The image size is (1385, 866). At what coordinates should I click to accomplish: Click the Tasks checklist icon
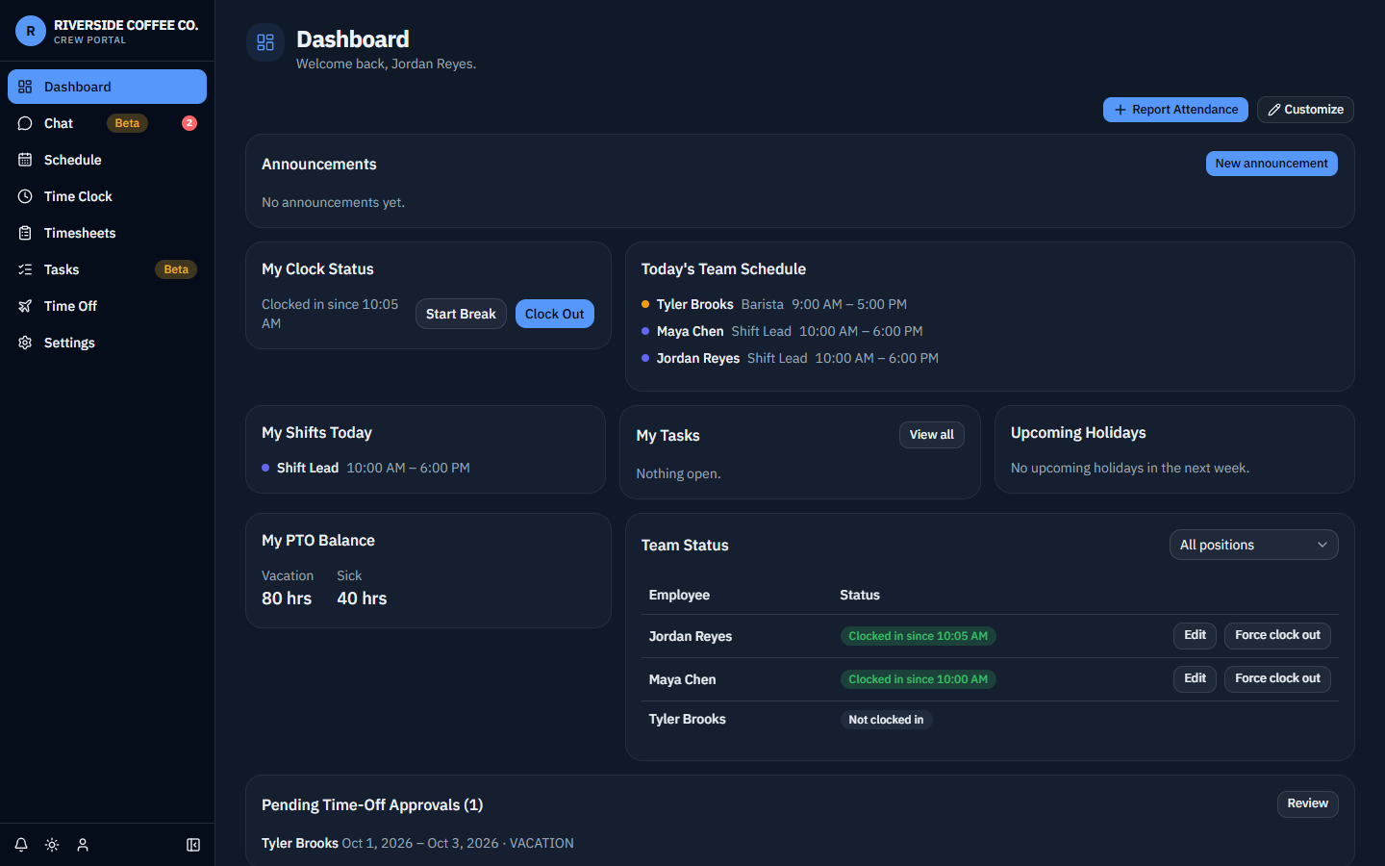coord(25,269)
